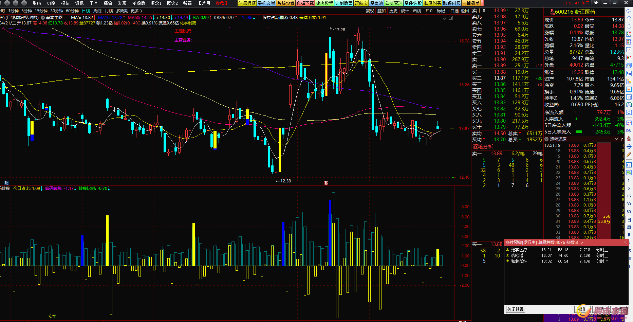
Task: Click the skin theme shirt icon
Action: 596,3
